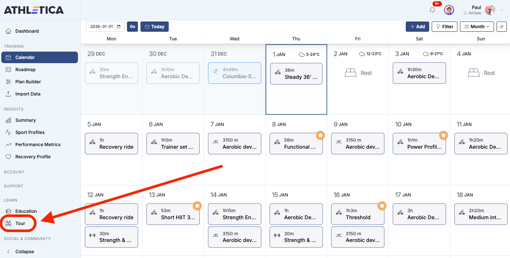The width and height of the screenshot is (510, 258).
Task: Open the notifications bell
Action: (x=432, y=10)
